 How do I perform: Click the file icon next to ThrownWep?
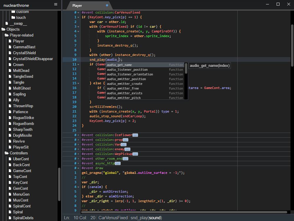10,106
